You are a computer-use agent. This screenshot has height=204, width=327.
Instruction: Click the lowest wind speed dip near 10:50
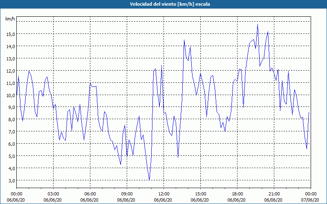pos(149,180)
